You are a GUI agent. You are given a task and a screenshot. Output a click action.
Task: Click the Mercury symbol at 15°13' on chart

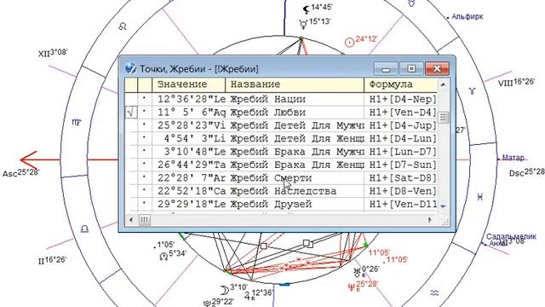pos(303,24)
